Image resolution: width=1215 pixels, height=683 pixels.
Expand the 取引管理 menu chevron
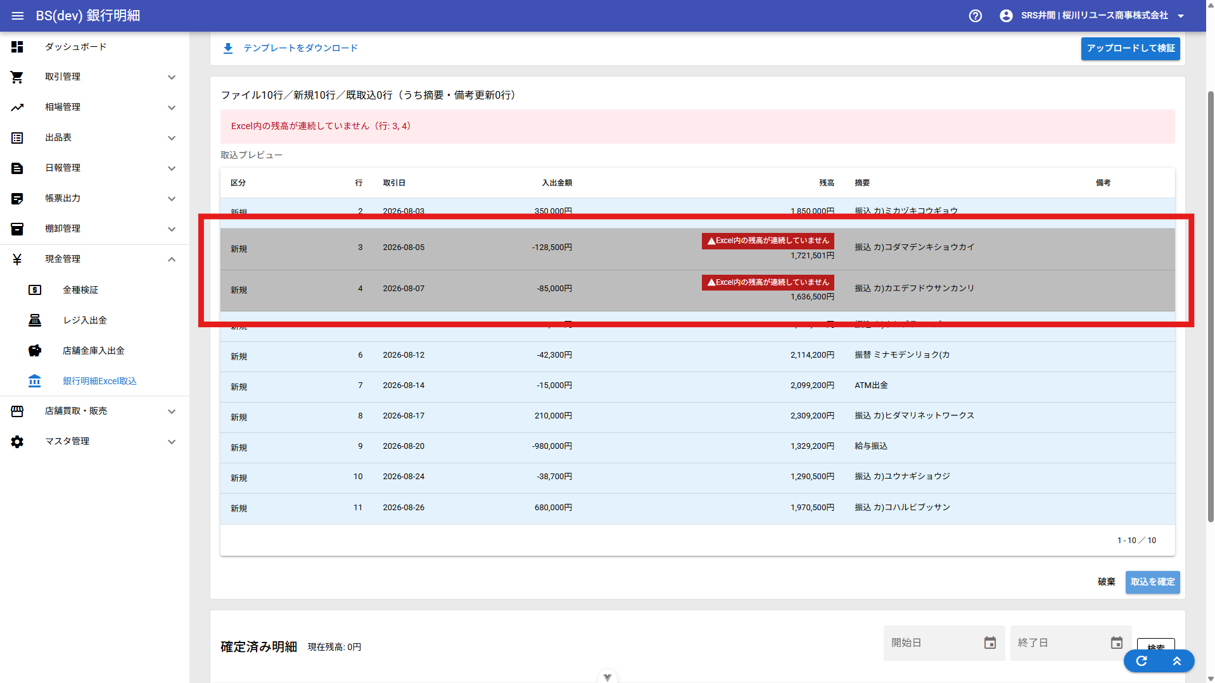point(172,77)
